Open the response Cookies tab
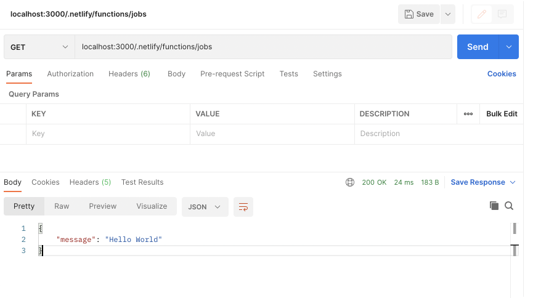The width and height of the screenshot is (533, 298). (x=46, y=182)
